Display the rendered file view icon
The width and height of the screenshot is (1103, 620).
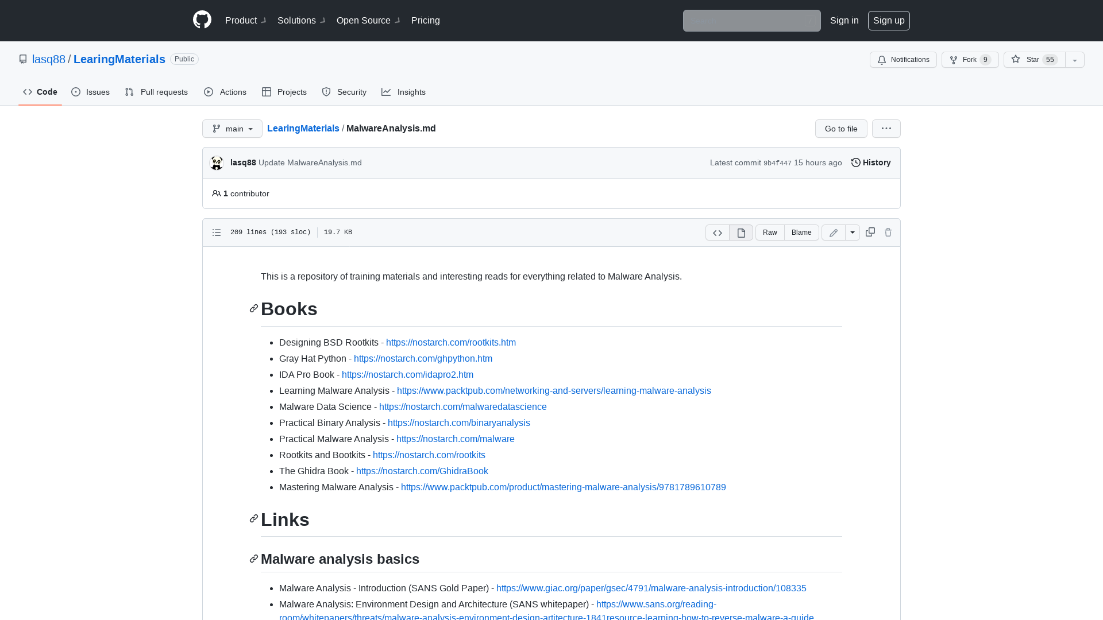pos(741,232)
